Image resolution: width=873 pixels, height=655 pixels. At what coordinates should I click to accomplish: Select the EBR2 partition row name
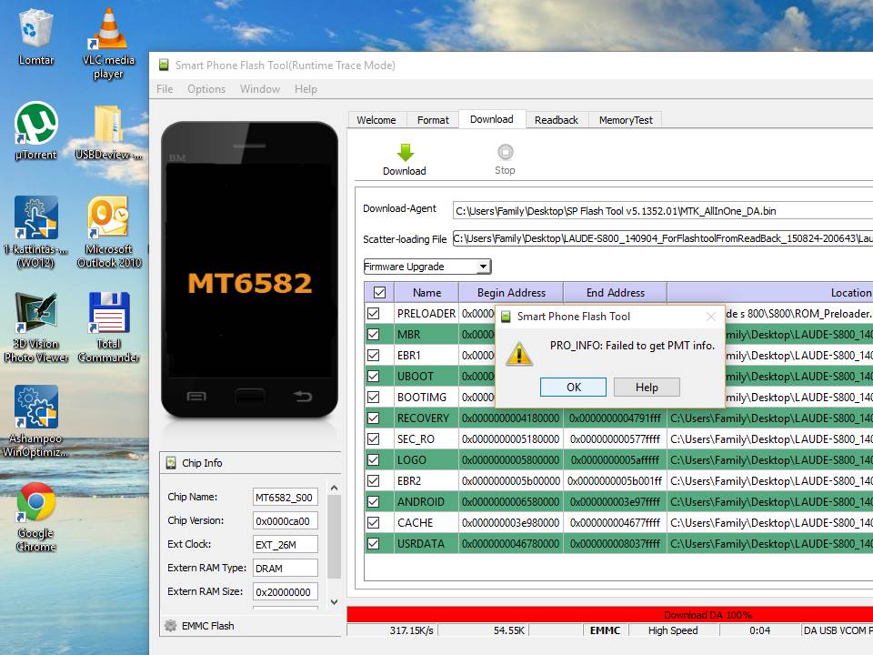coord(408,480)
